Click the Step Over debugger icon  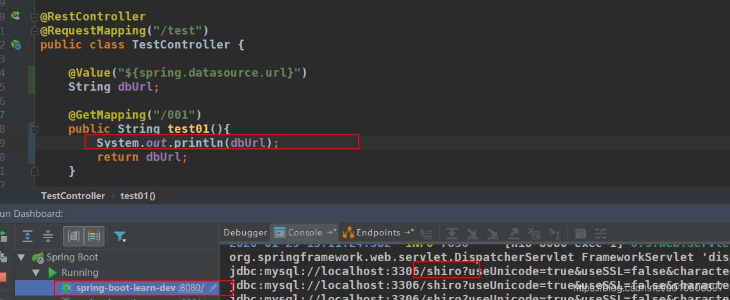[451, 234]
